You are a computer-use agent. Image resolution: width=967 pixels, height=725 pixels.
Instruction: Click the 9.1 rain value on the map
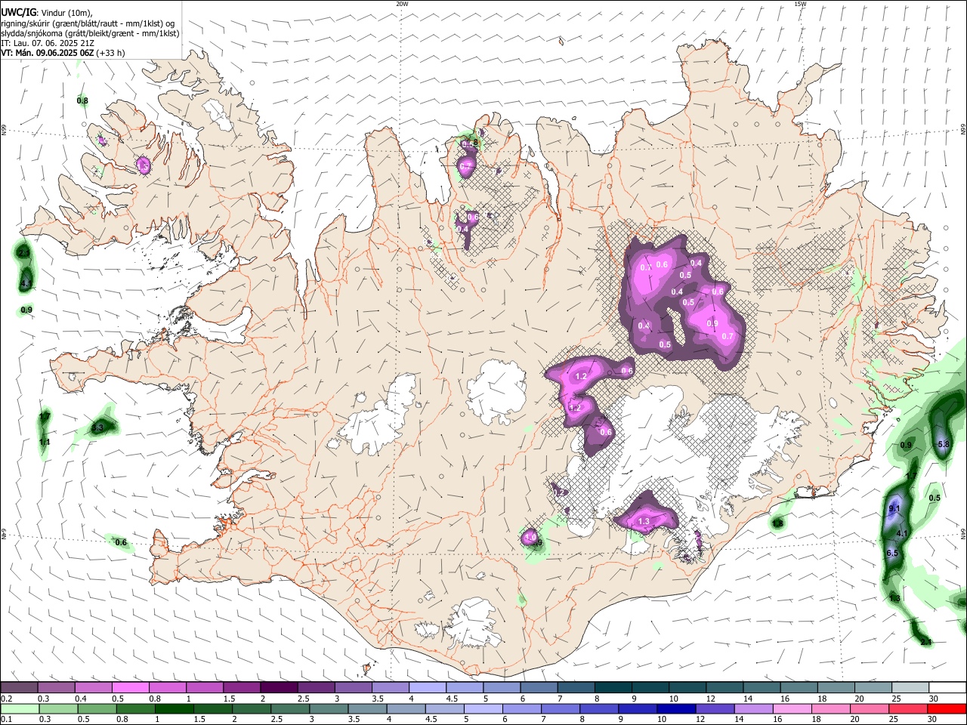(894, 509)
